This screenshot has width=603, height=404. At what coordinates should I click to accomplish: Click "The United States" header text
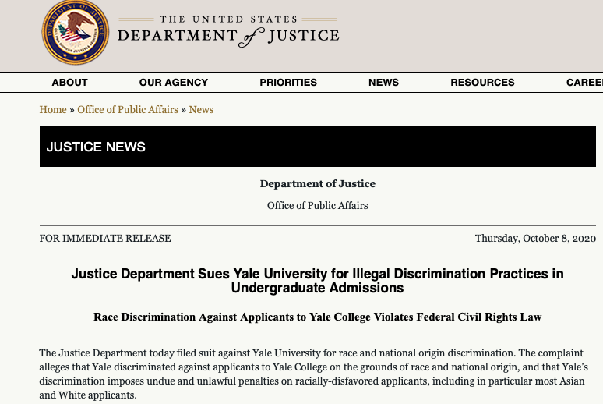tap(228, 19)
